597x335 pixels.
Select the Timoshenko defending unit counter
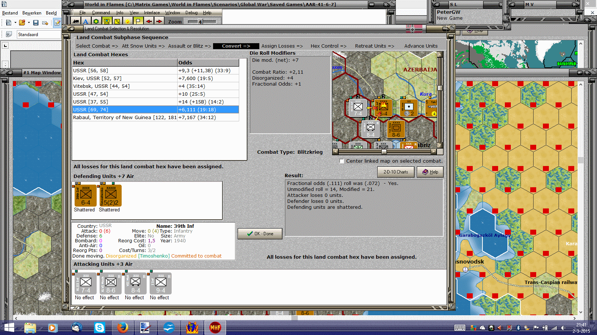[x=111, y=195]
